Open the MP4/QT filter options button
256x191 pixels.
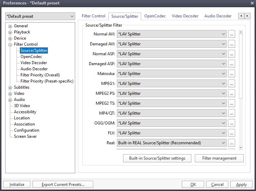pos(231,113)
